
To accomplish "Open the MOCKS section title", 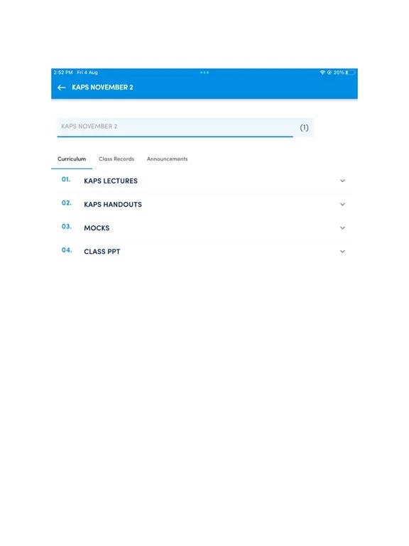I will pos(97,228).
